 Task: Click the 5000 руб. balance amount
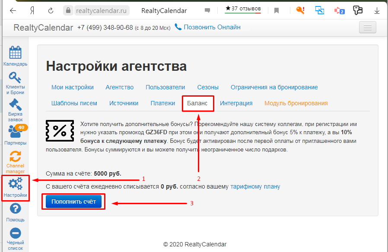point(108,174)
